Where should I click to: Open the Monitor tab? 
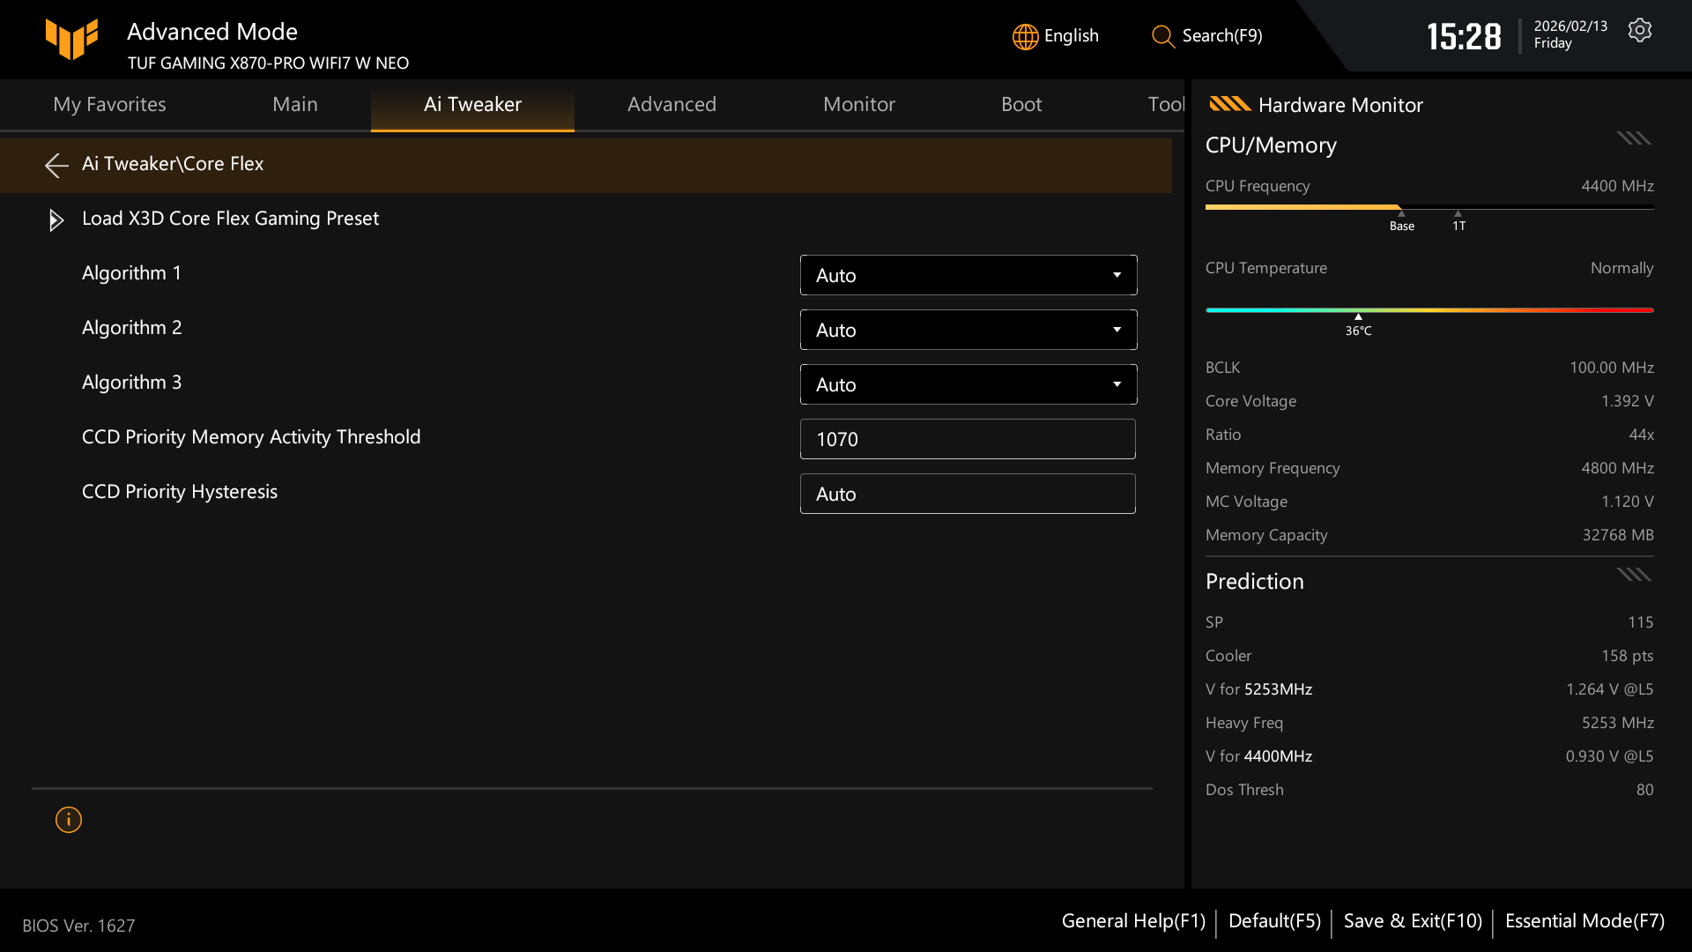coord(858,104)
